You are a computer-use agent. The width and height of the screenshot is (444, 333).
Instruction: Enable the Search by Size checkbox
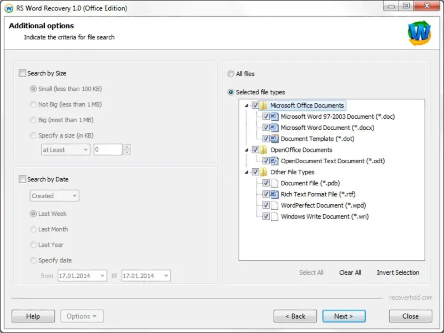tap(22, 73)
